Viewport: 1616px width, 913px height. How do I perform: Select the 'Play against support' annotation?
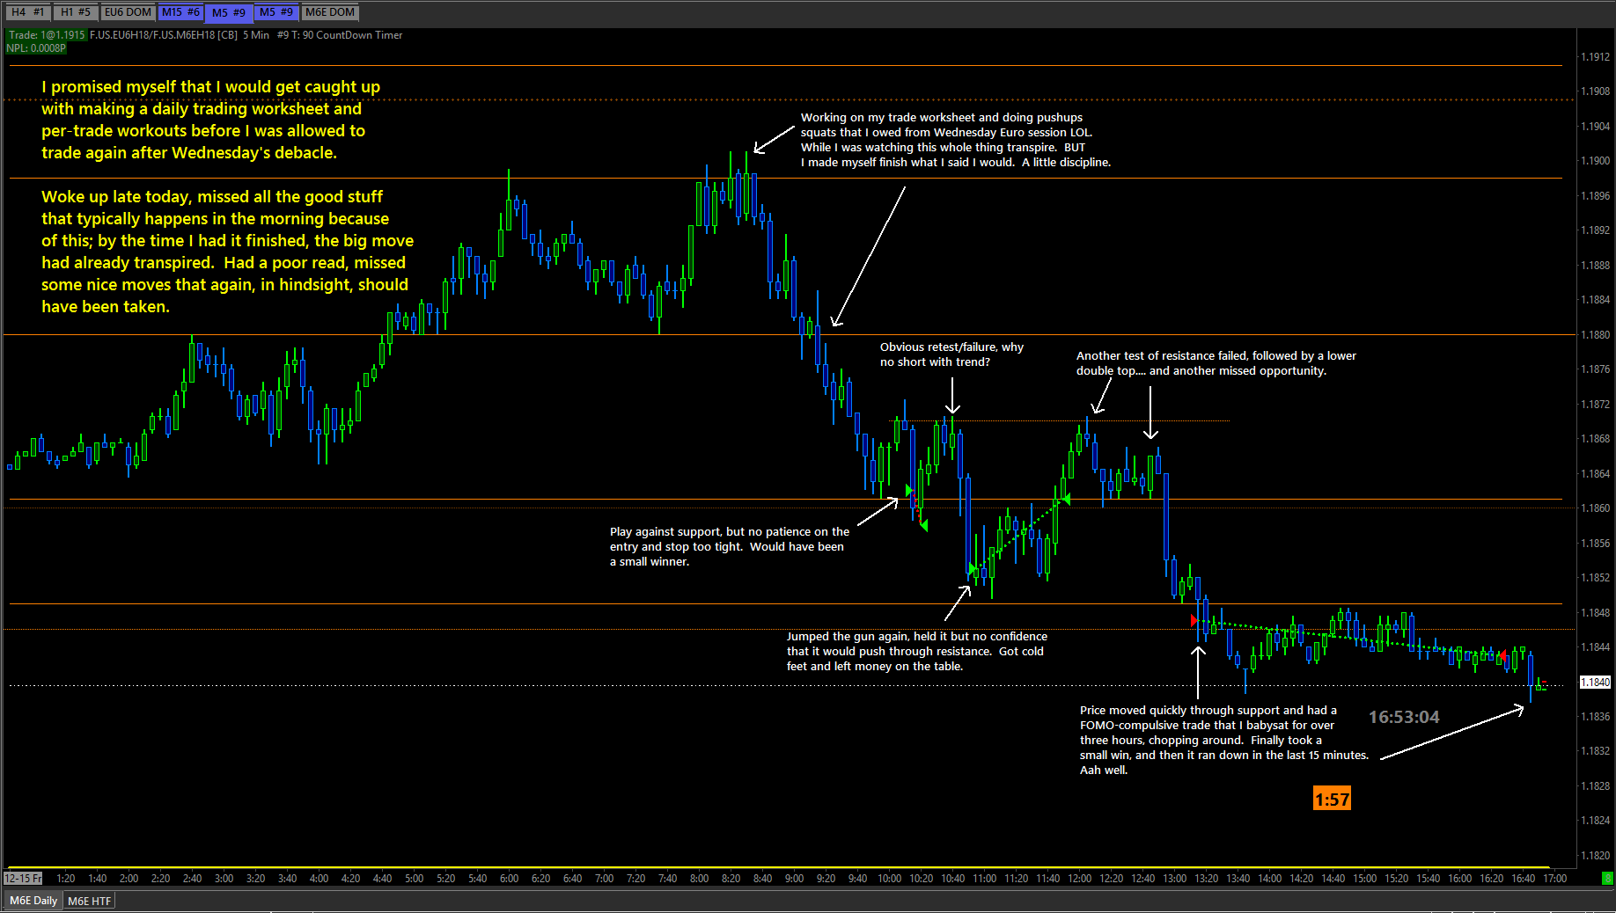pos(730,546)
